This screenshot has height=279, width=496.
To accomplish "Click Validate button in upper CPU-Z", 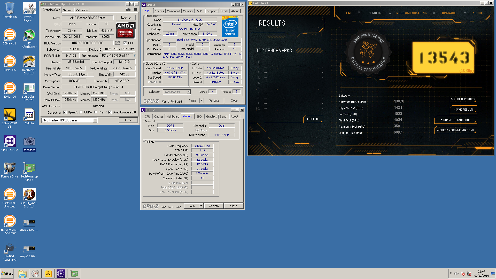I will coord(214,100).
